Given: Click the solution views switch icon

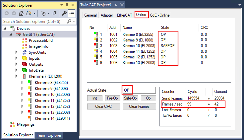Looking at the screenshot, I should [x=29, y=13].
